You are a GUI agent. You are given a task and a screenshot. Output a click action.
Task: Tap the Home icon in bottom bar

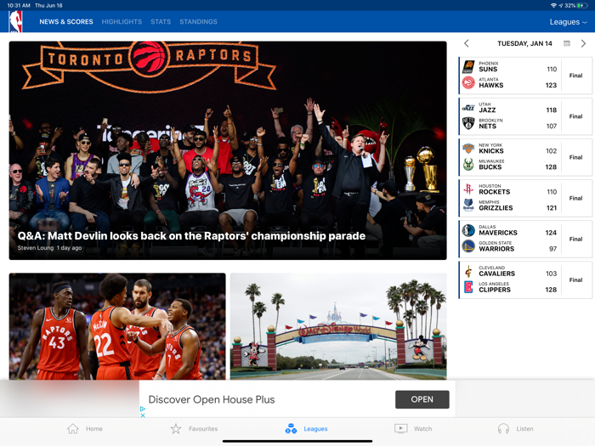[73, 429]
